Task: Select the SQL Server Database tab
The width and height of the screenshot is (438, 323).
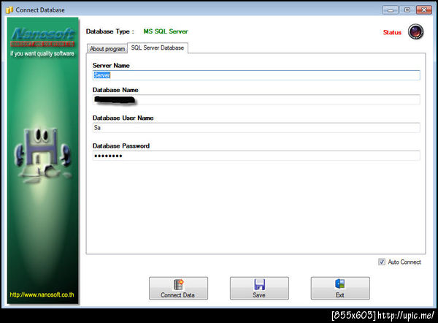Action: coord(158,47)
